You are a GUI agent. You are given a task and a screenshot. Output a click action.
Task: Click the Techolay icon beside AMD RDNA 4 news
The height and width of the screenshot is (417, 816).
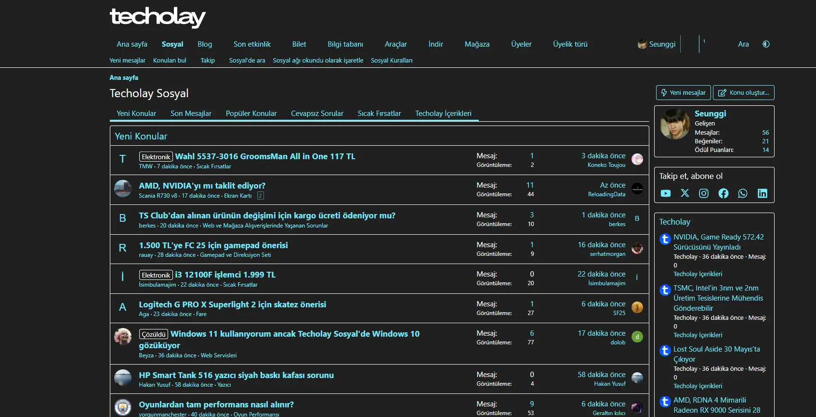click(x=665, y=402)
